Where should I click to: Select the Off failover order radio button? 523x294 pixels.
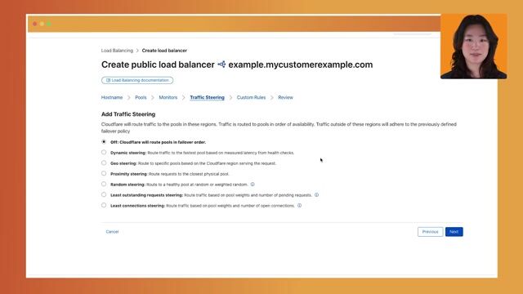tap(104, 141)
